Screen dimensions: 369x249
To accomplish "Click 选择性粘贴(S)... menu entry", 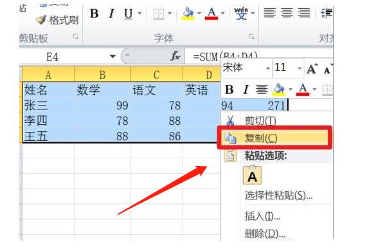I will click(x=278, y=196).
